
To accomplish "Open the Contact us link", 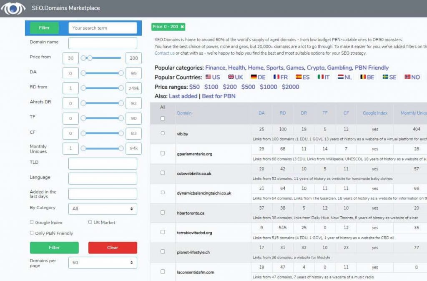I will (x=164, y=53).
